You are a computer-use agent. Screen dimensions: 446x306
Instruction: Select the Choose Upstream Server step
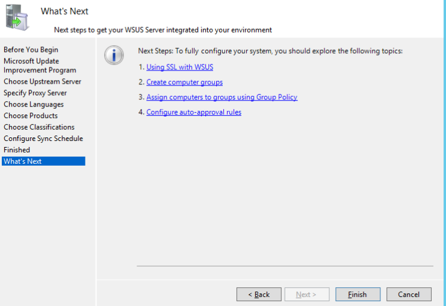click(x=42, y=81)
